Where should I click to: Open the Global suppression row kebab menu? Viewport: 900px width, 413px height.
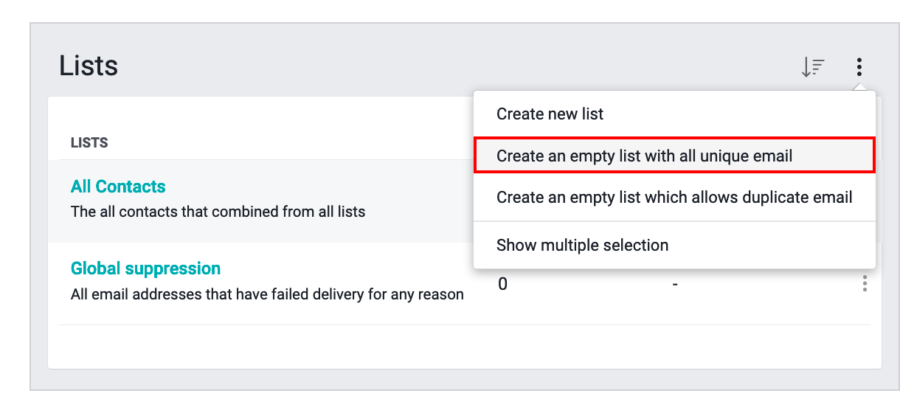pos(865,284)
